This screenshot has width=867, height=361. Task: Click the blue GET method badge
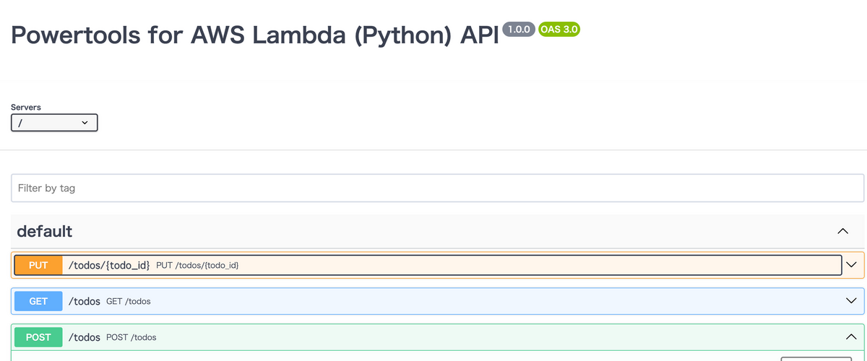pos(38,301)
